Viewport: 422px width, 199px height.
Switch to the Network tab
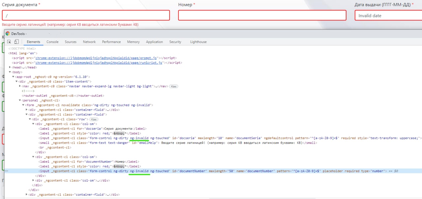89,42
